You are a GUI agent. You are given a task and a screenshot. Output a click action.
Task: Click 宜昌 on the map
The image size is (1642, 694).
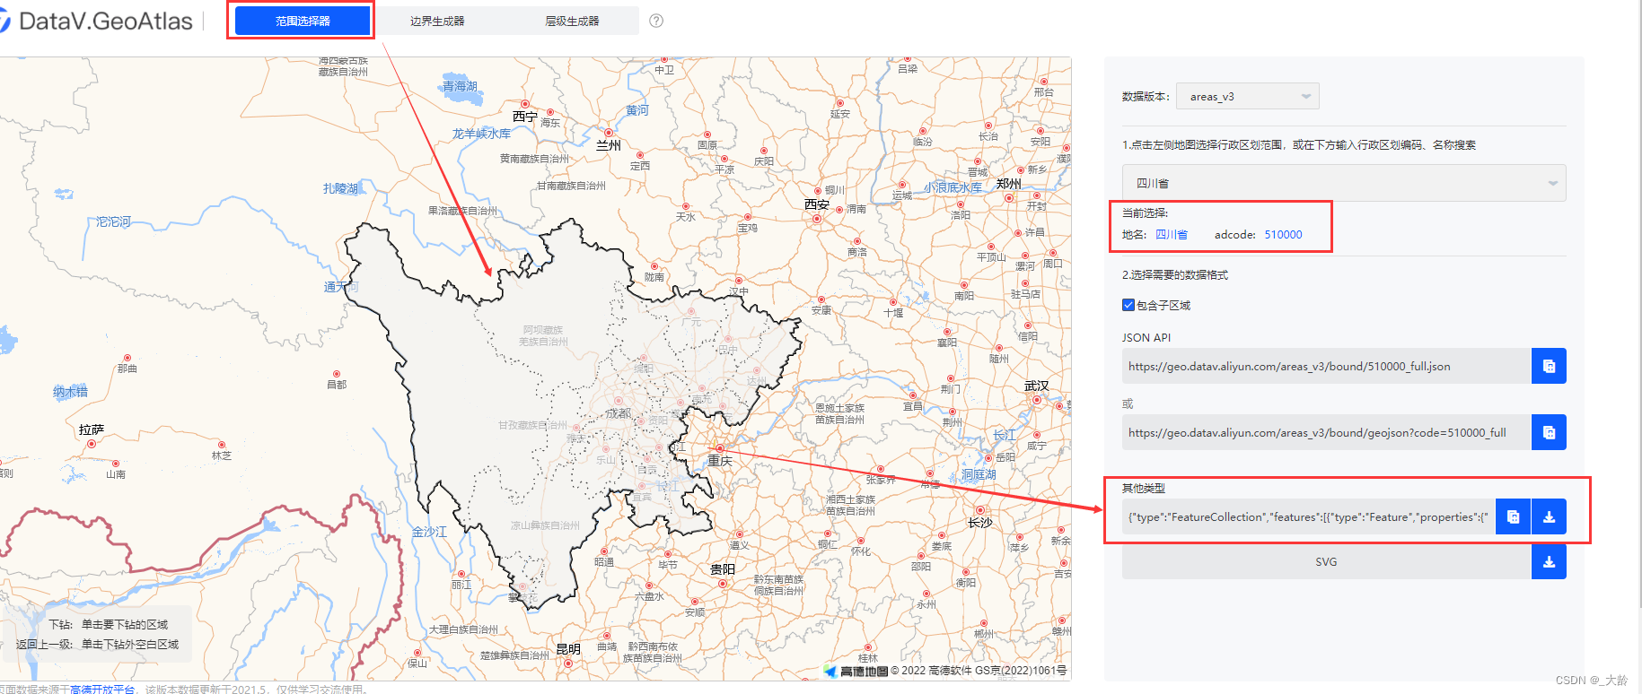point(913,406)
